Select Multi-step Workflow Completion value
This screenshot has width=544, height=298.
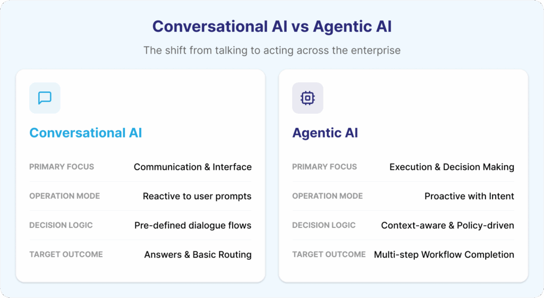[444, 254]
